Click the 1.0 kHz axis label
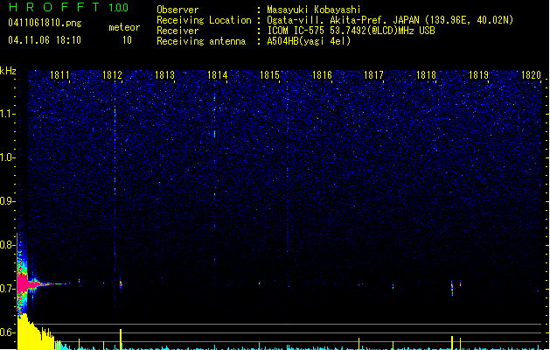Image resolution: width=550 pixels, height=350 pixels. pos(7,157)
